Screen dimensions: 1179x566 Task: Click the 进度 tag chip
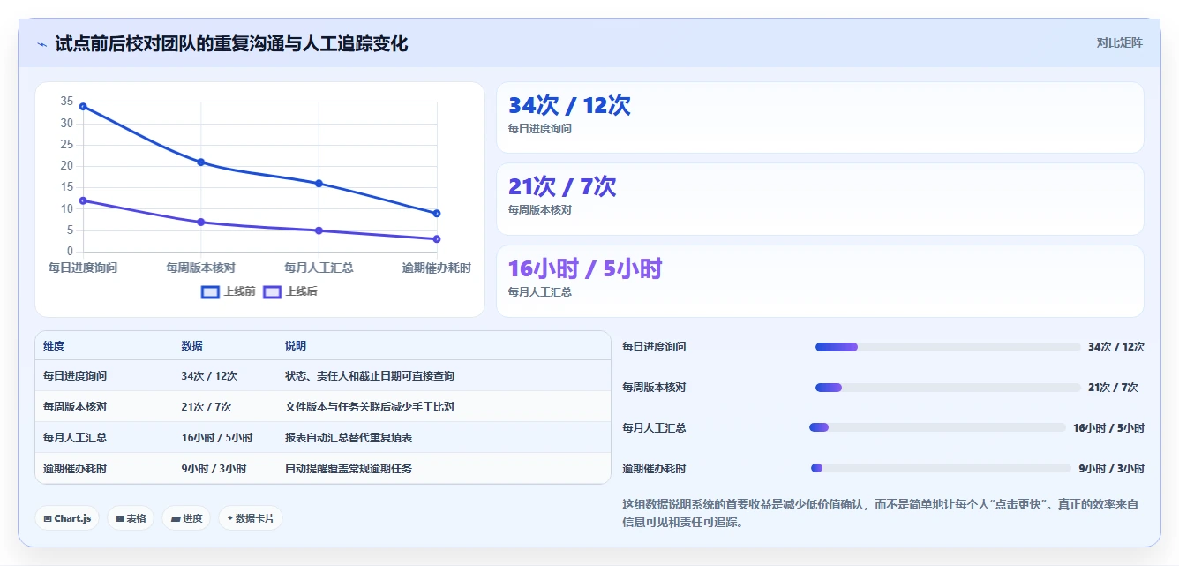tap(186, 518)
